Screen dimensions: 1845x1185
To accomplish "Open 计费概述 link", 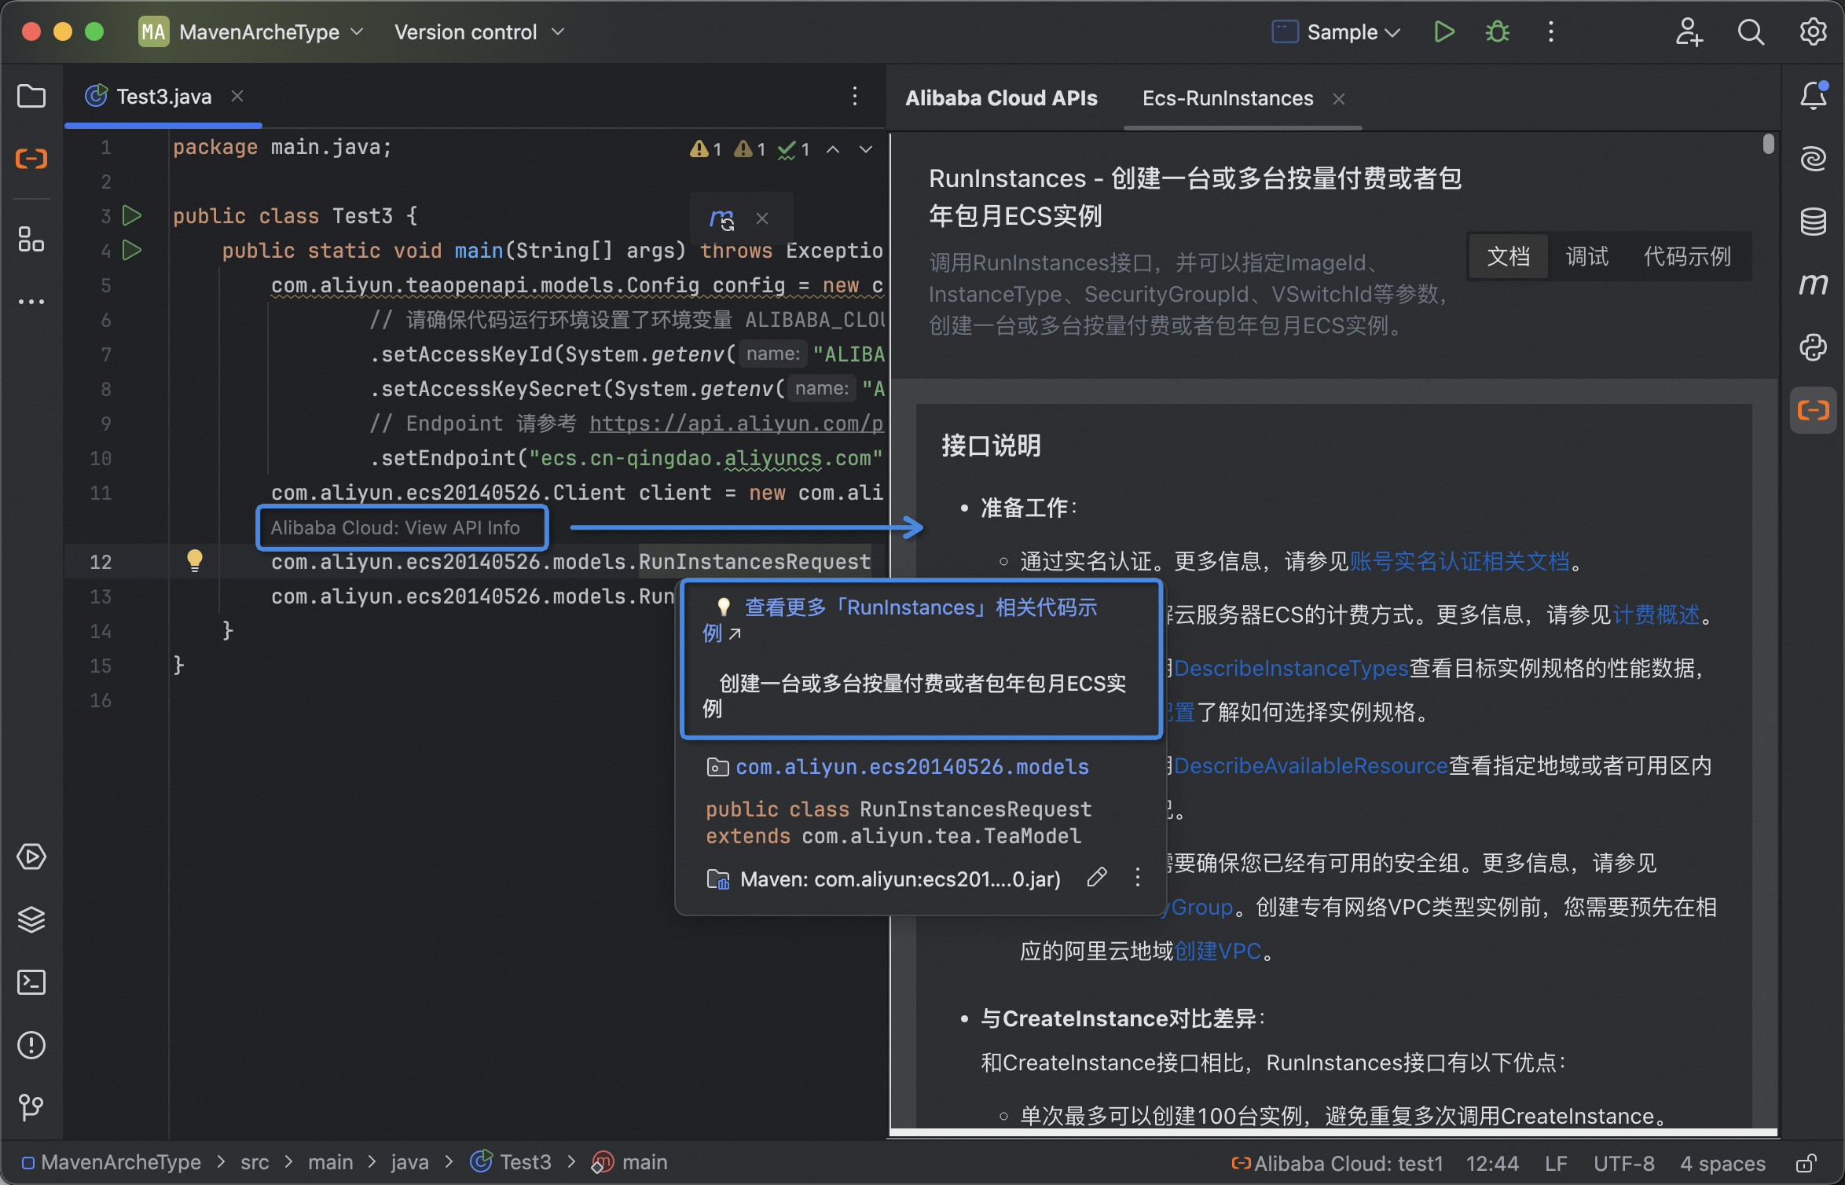I will (1656, 615).
